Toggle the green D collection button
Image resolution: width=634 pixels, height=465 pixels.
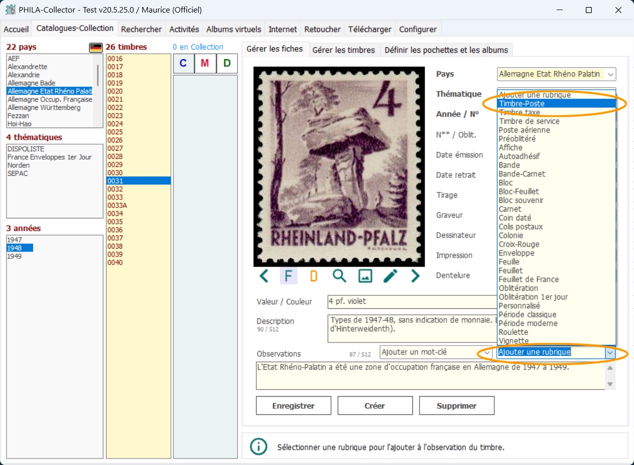(x=227, y=63)
